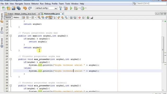Viewport: 167px width, 94px height.
Task: Undo the last edit
Action: click(25, 8)
